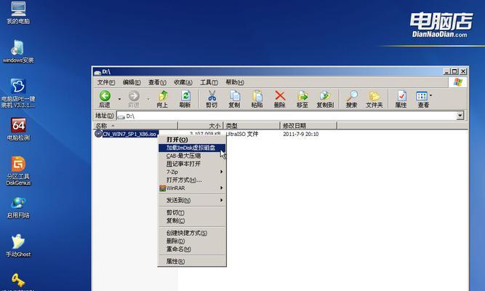The image size is (485, 291).
Task: Open the 文件(F) menu
Action: click(x=106, y=82)
